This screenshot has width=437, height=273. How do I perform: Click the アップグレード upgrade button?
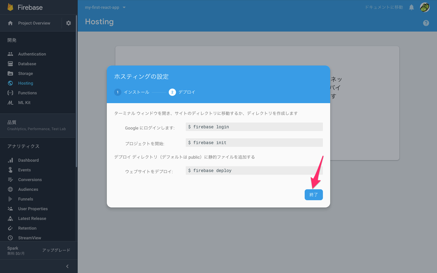[56, 250]
